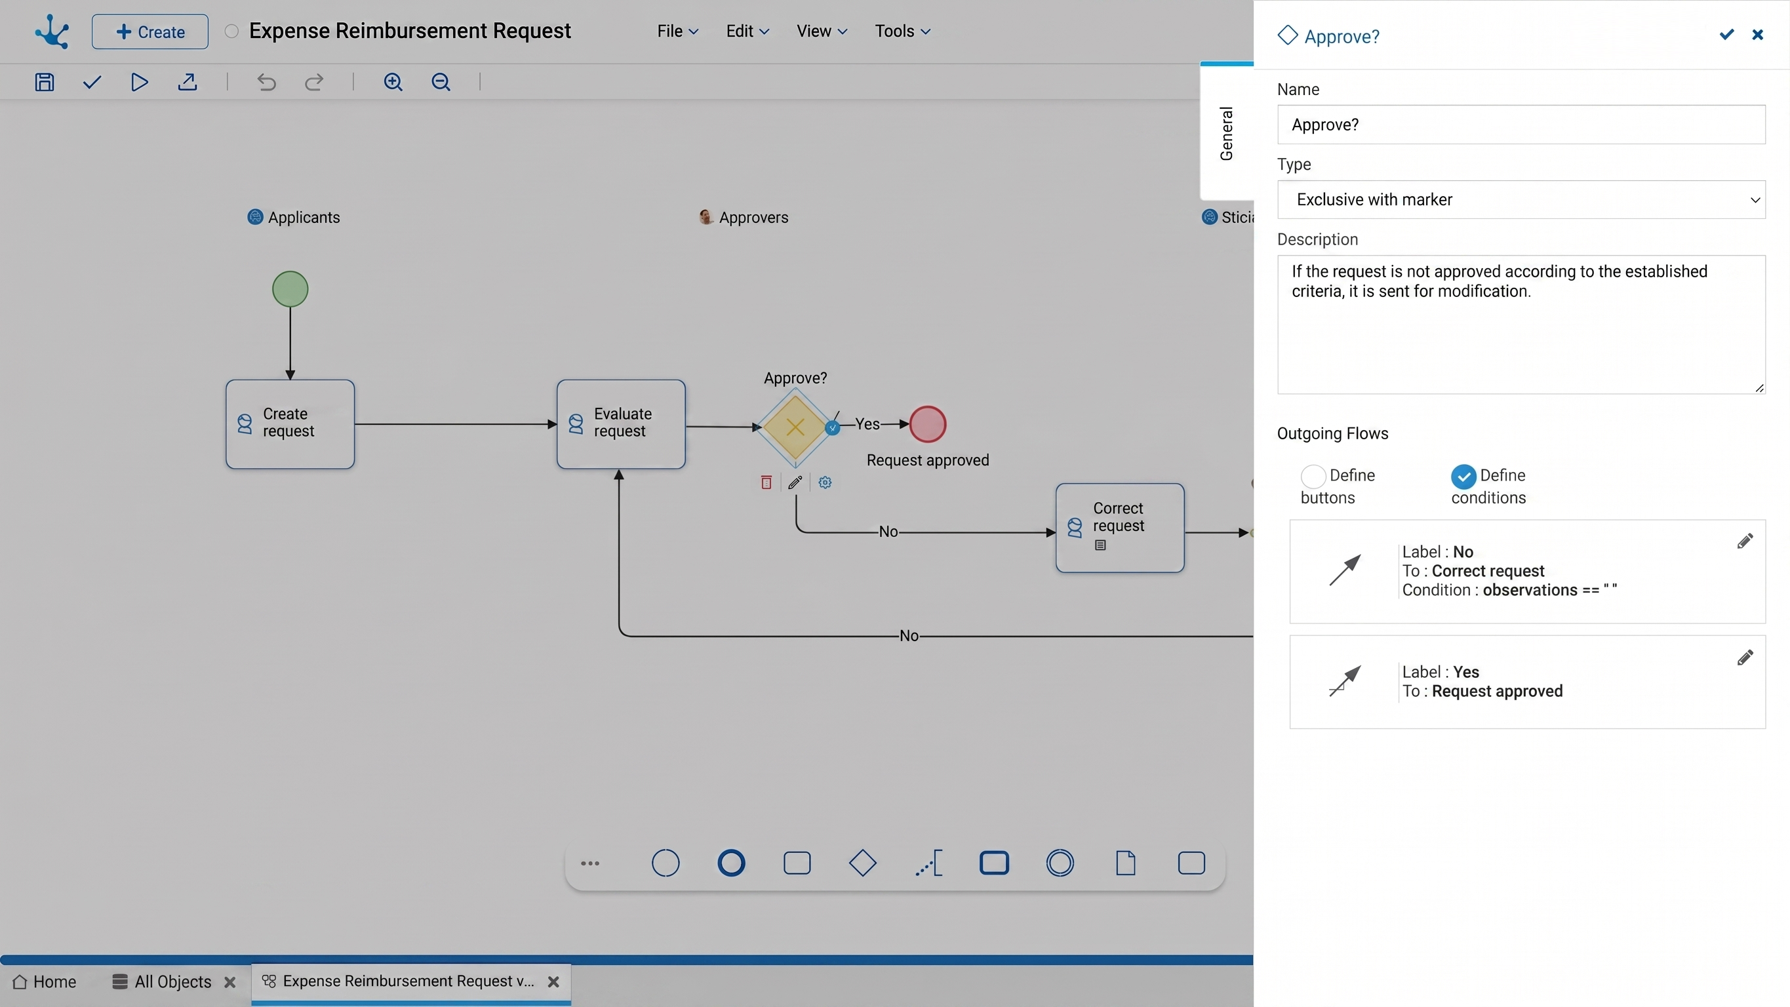This screenshot has width=1790, height=1007.
Task: Click the Create button
Action: (x=149, y=31)
